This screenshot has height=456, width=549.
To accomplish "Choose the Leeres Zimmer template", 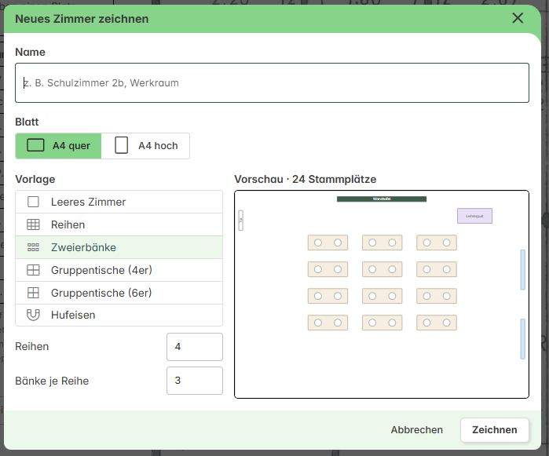I will click(119, 202).
